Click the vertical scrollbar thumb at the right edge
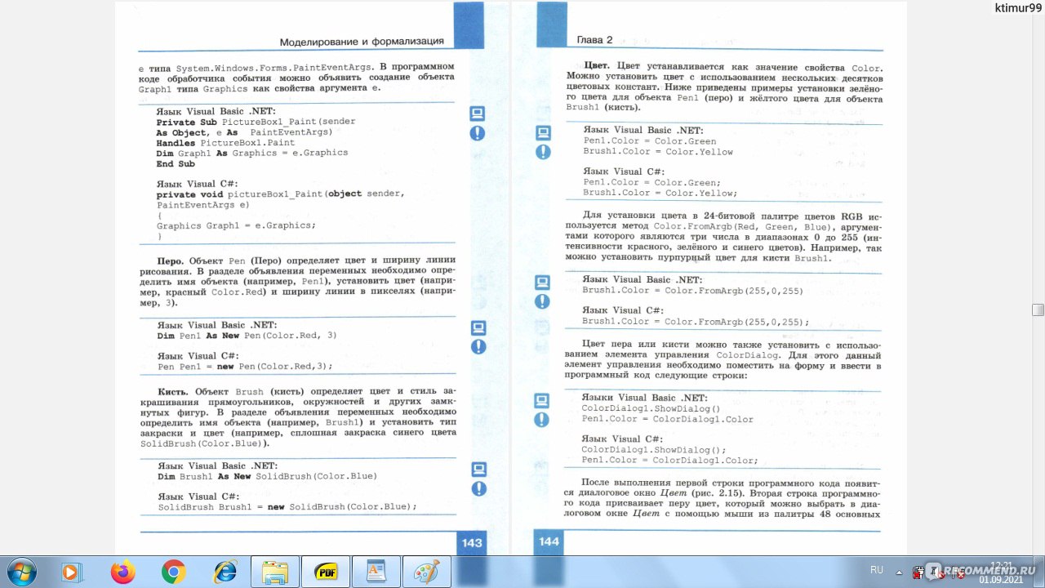This screenshot has height=588, width=1045. click(x=1038, y=310)
